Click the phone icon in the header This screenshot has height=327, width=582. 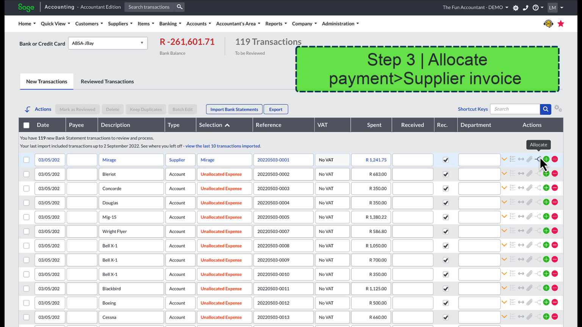(526, 7)
